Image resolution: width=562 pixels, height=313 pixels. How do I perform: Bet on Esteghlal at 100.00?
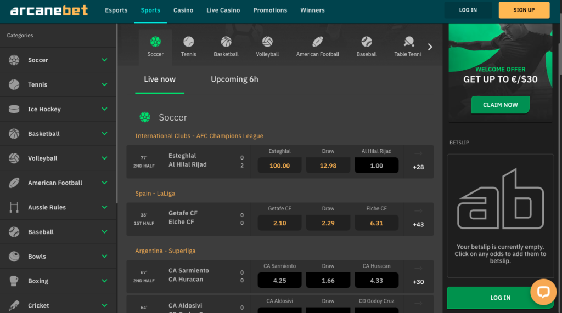pyautogui.click(x=279, y=166)
